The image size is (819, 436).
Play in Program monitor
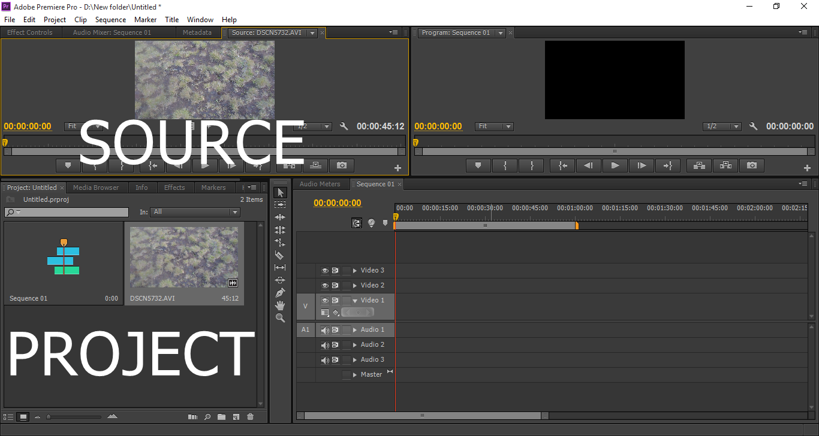click(615, 165)
